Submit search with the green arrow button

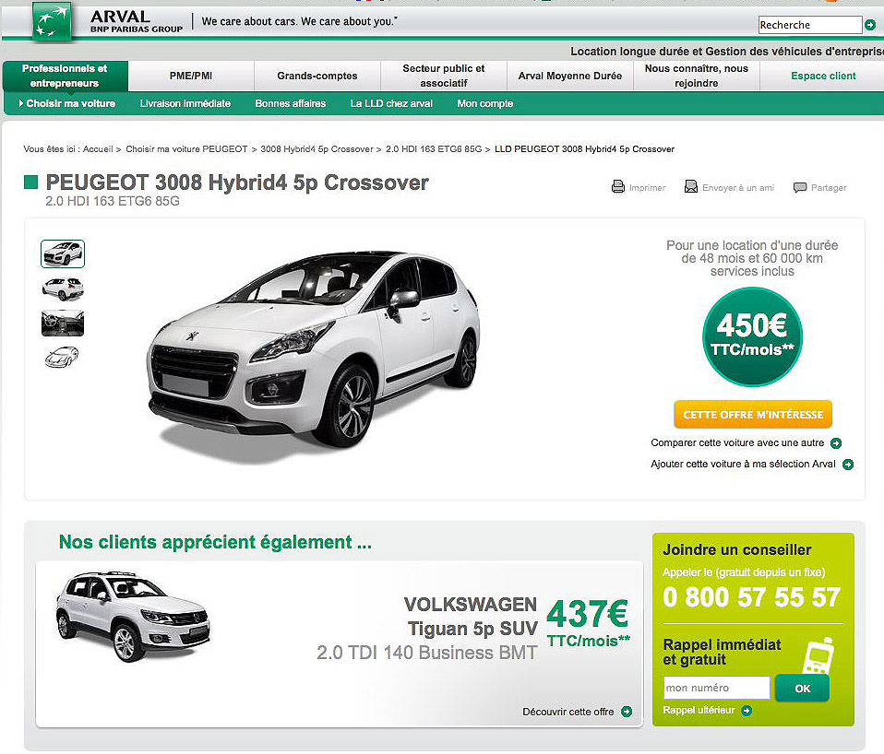(870, 25)
